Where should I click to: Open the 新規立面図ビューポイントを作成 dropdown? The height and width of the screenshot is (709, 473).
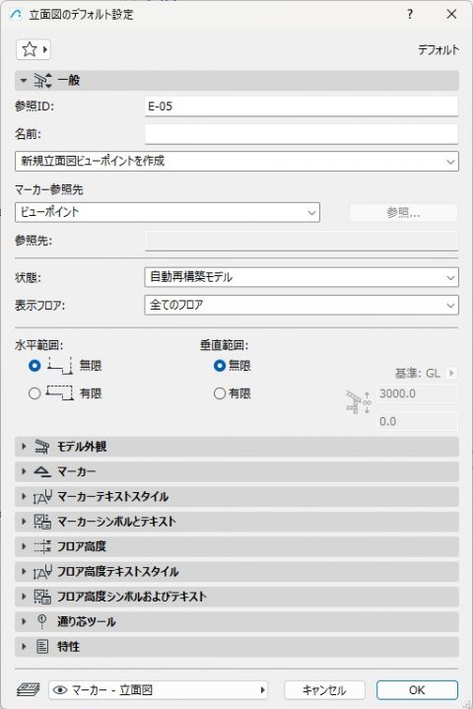tap(236, 161)
